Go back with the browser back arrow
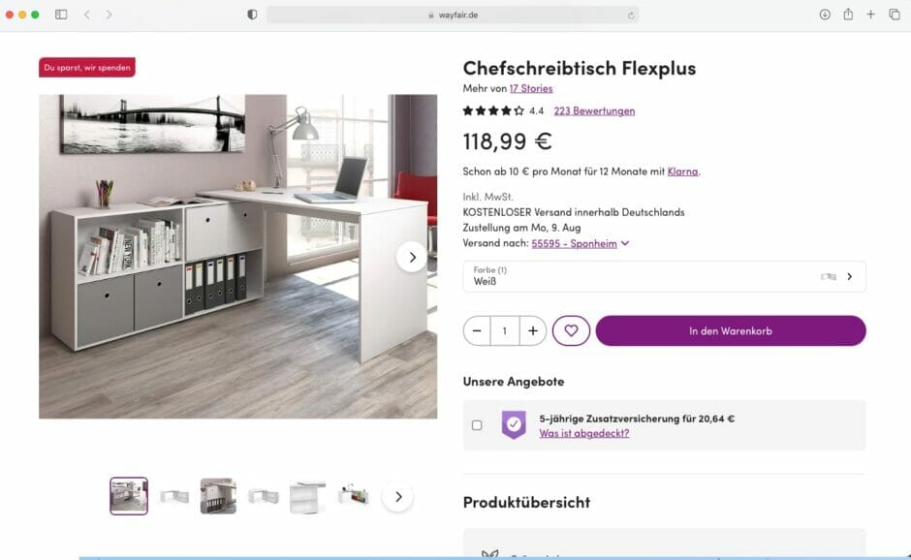The height and width of the screenshot is (560, 911). coord(87,15)
